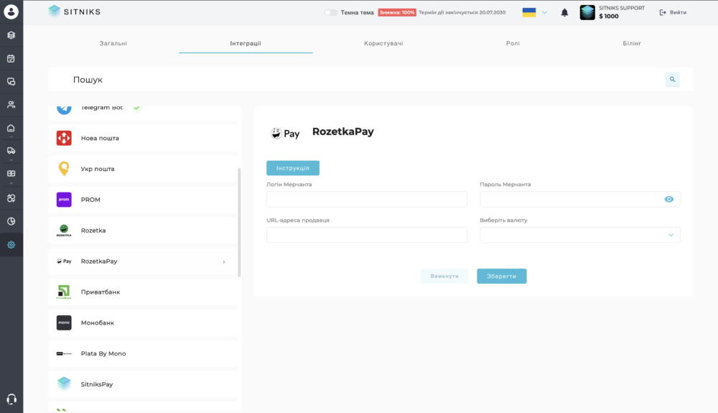Click the Зберегти button
718x413 pixels.
[x=501, y=276]
